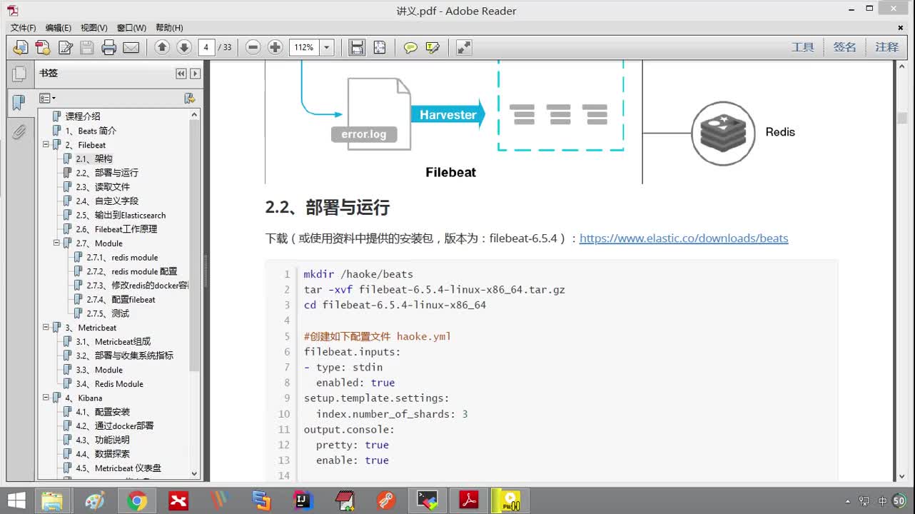Select bookmark '4.5、Metricbeat 仪表盘'
Viewport: 915px width, 514px height.
pos(118,468)
